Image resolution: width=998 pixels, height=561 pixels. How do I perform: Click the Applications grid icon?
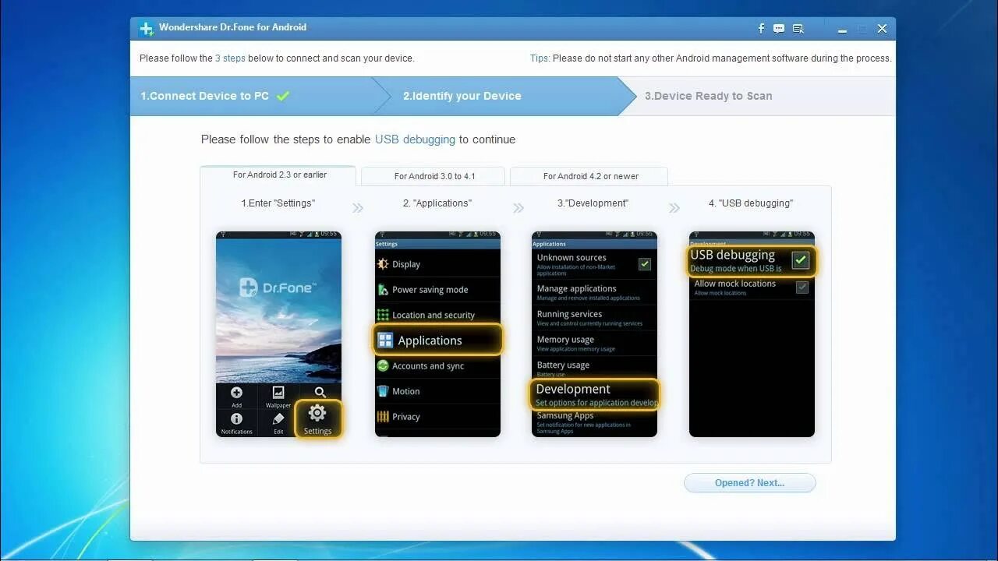(x=385, y=340)
